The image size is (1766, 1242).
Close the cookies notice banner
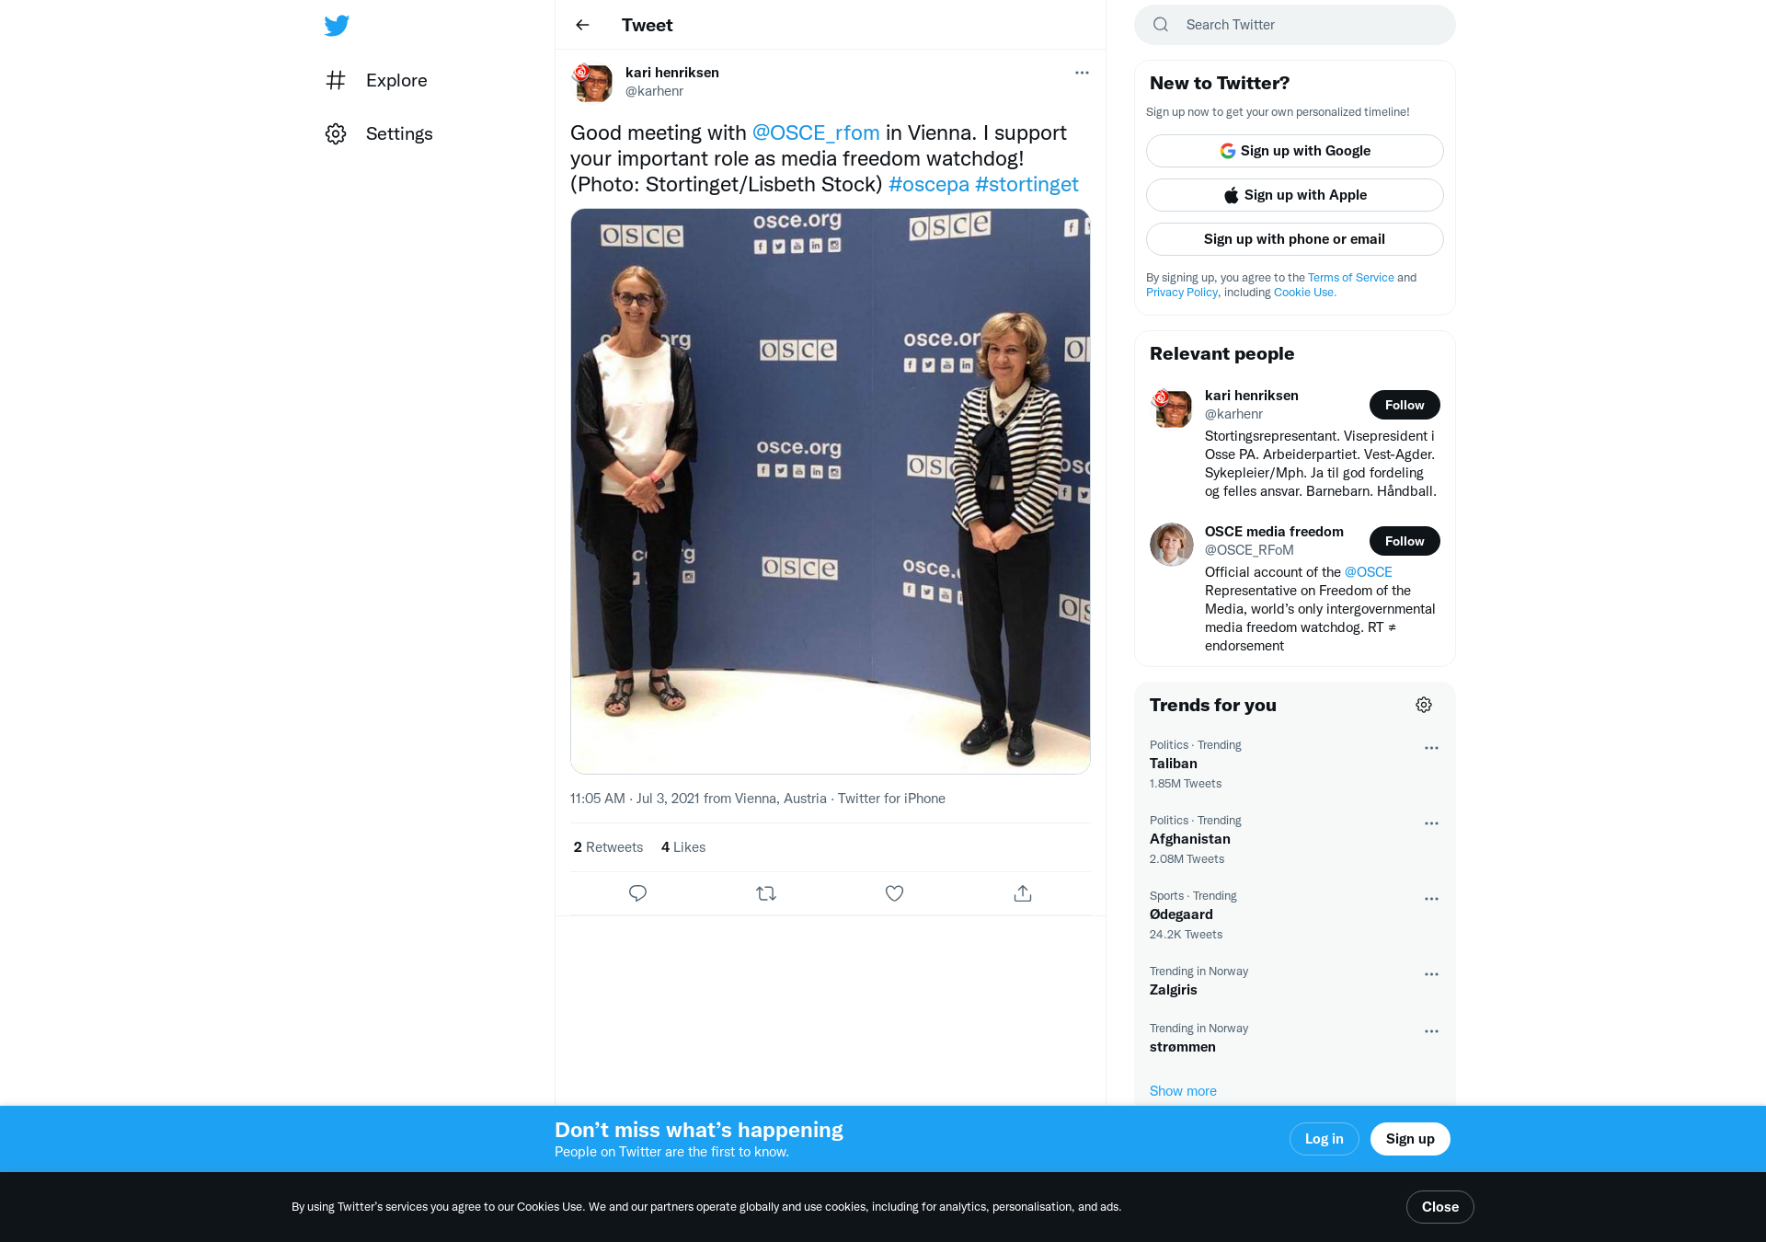click(x=1440, y=1207)
